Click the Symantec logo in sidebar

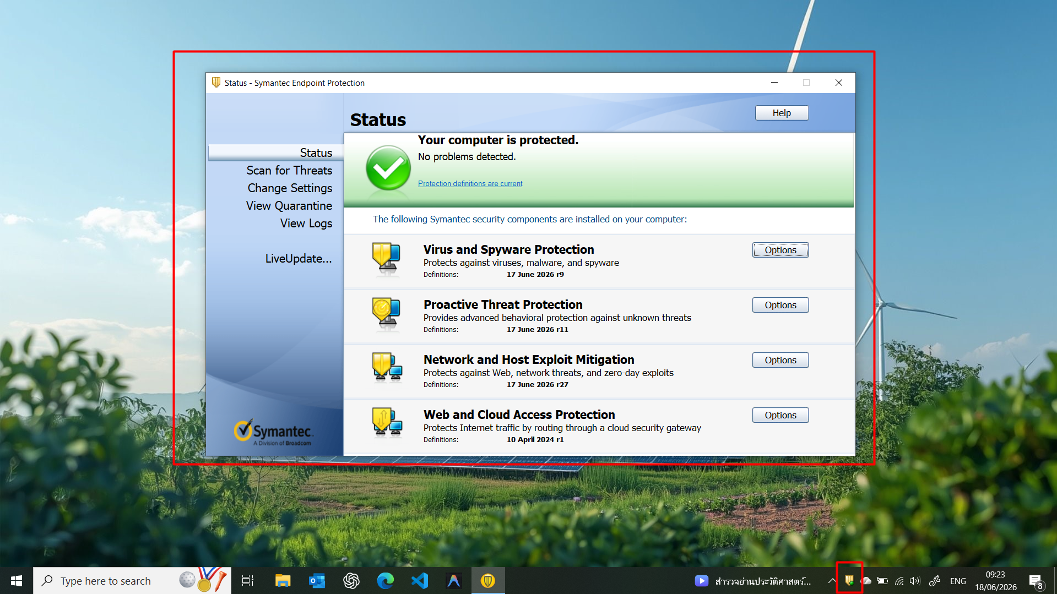(274, 432)
